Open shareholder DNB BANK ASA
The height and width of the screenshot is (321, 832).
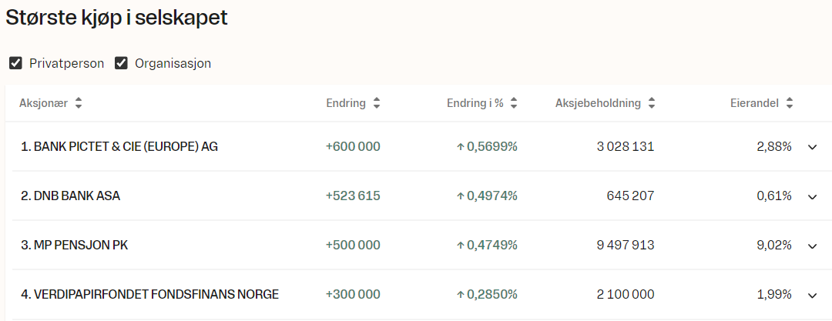coord(71,196)
